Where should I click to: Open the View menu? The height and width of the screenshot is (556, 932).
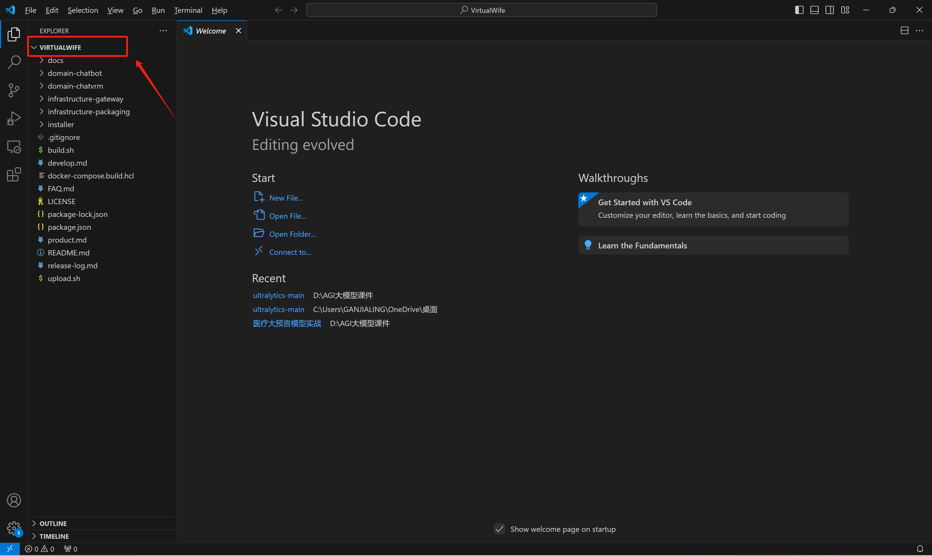115,10
